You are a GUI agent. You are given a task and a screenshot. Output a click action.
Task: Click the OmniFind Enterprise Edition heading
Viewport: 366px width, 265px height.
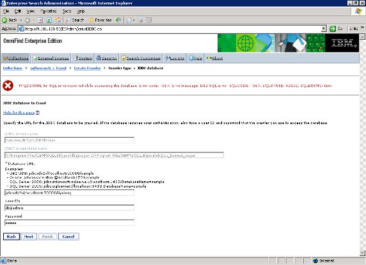point(33,41)
